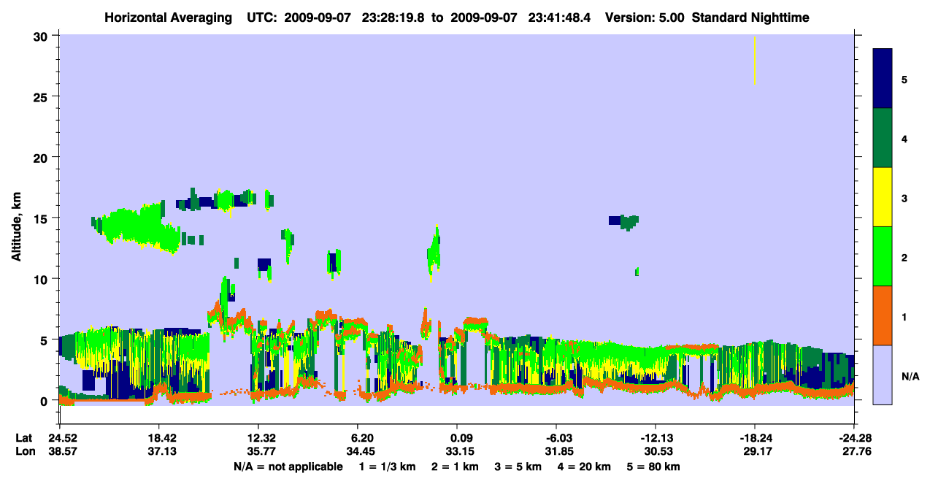Click the yellow level 3 colorbar segment
This screenshot has width=949, height=487.
point(883,197)
